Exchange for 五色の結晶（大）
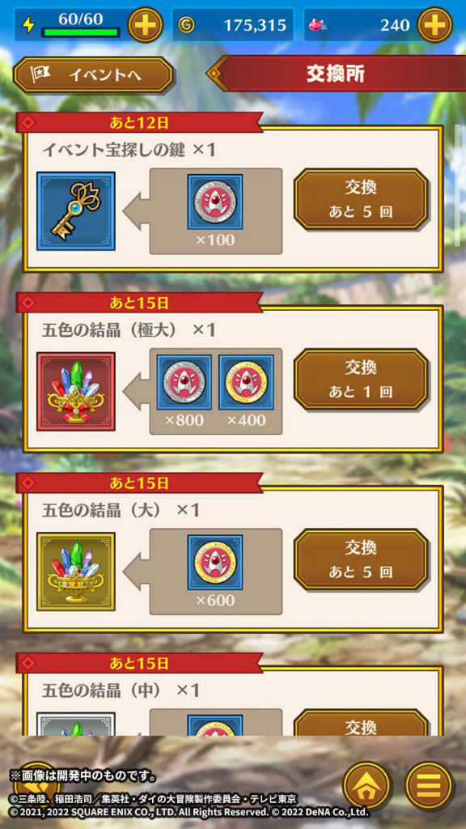This screenshot has height=829, width=466. (360, 559)
